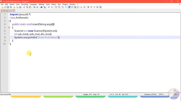Create a new file via toolbar
This screenshot has height=101, width=181.
click(x=2, y=7)
